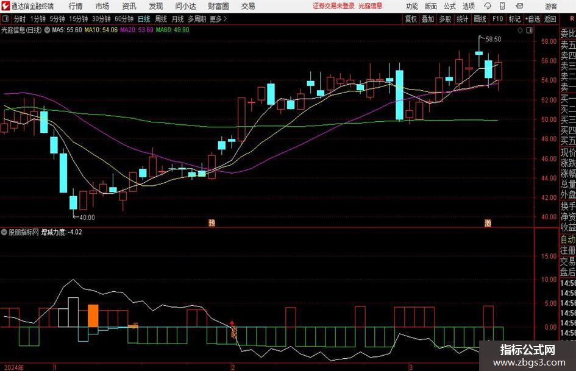
Task: Click the 多股 multi-stock button
Action: tap(445, 19)
